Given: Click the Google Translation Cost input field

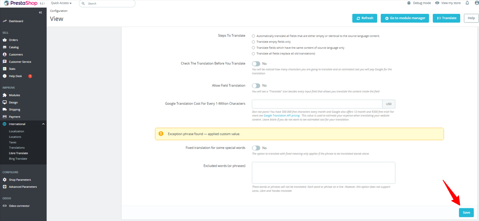Looking at the screenshot, I should click(317, 104).
